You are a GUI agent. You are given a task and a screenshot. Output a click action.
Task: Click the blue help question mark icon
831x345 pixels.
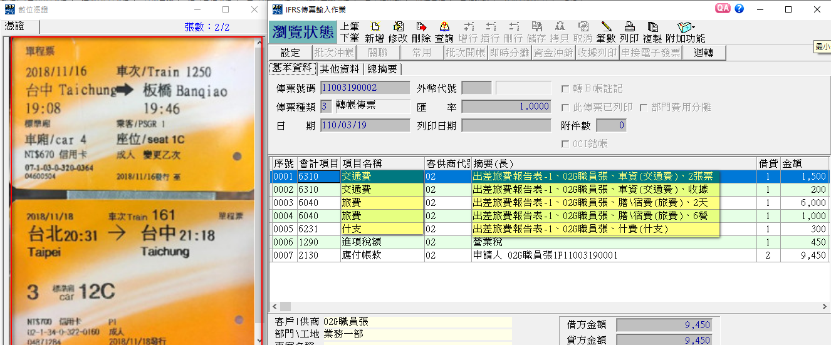point(739,9)
